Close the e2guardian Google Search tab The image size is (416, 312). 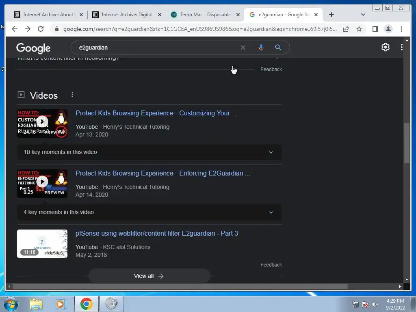click(x=316, y=15)
